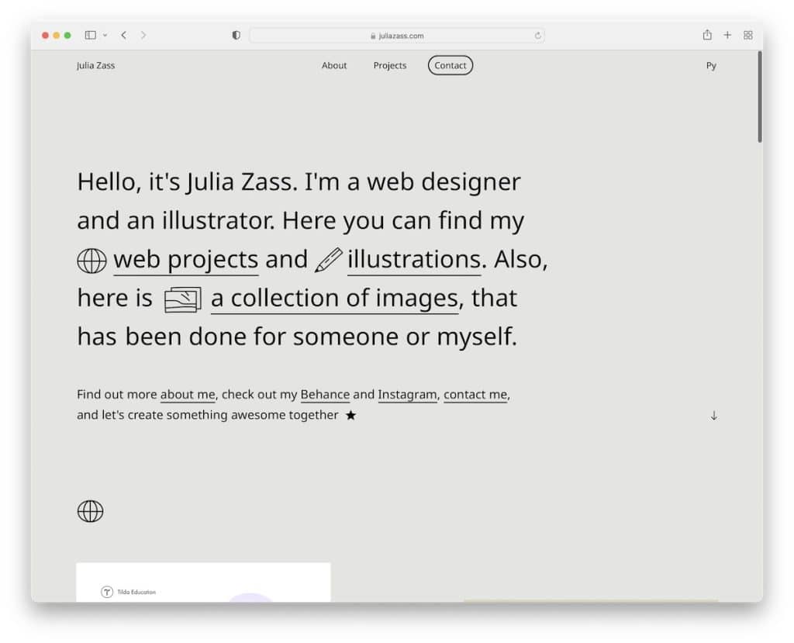Open the Behance link

(x=325, y=395)
